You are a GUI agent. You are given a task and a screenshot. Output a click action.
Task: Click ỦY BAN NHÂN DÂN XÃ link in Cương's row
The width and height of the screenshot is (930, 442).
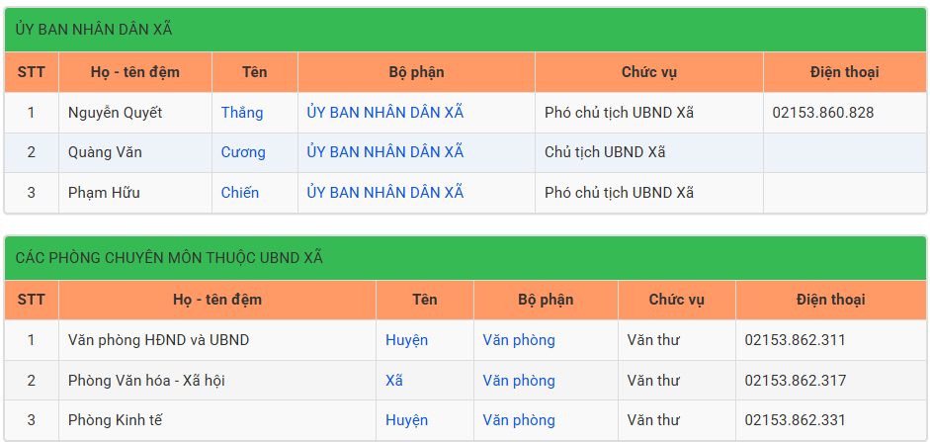384,152
